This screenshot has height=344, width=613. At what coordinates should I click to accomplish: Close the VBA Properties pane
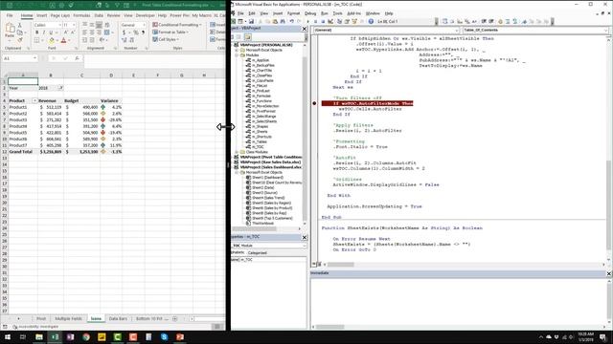(x=305, y=237)
